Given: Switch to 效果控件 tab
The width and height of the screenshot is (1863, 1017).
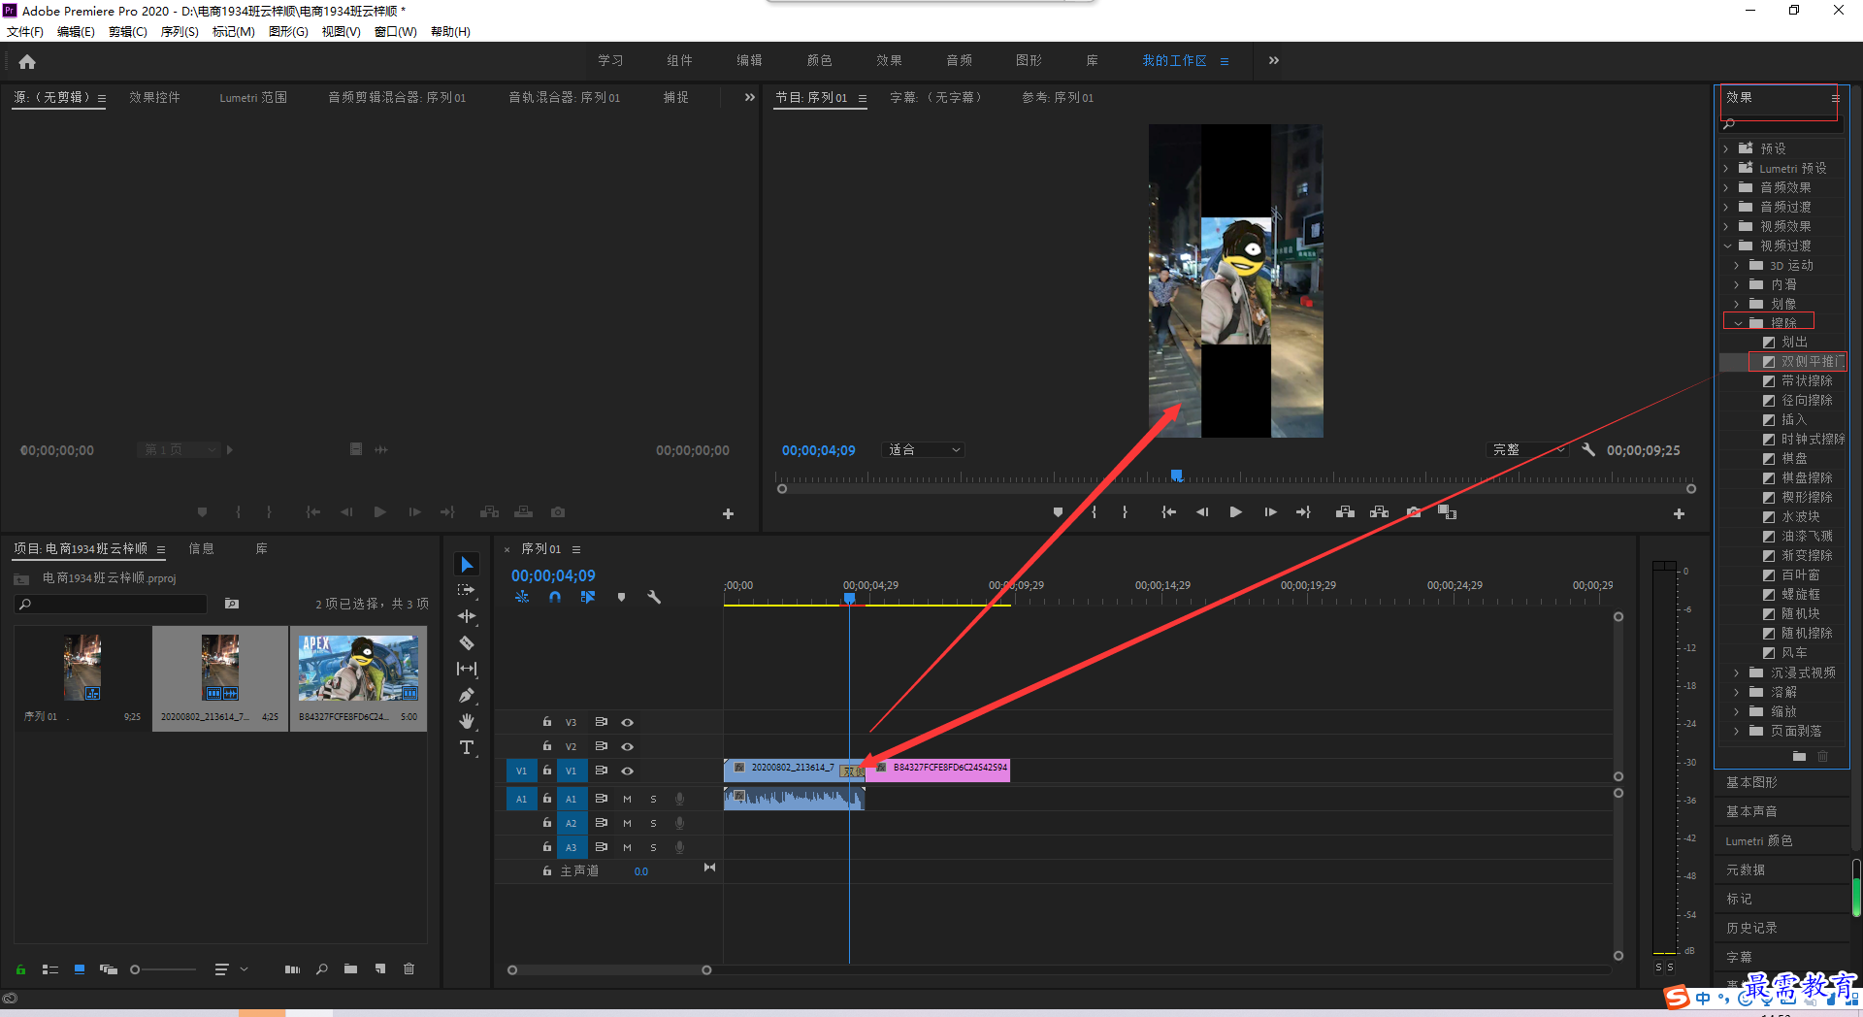Looking at the screenshot, I should tap(154, 97).
